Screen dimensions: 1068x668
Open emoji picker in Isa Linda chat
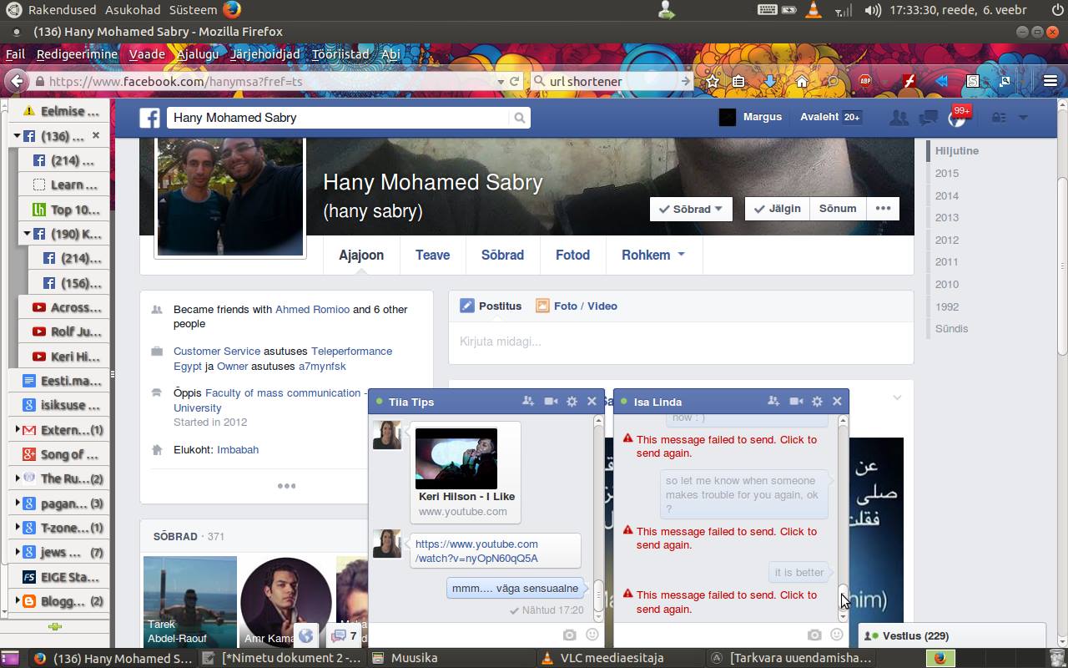(837, 635)
